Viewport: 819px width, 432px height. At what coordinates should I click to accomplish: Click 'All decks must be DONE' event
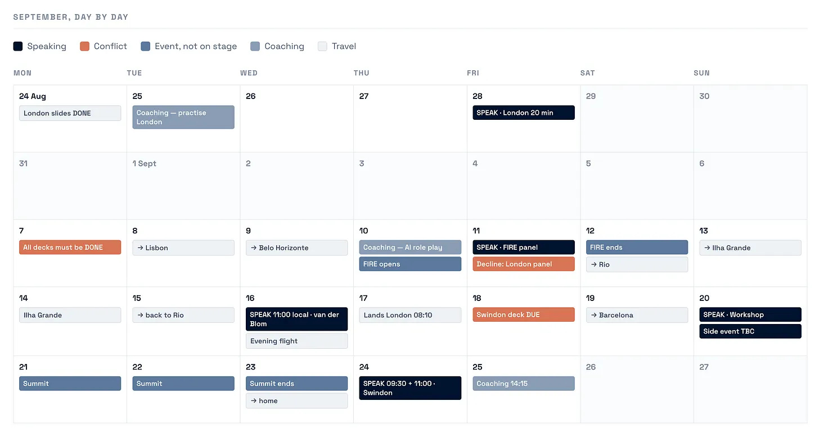tap(70, 247)
